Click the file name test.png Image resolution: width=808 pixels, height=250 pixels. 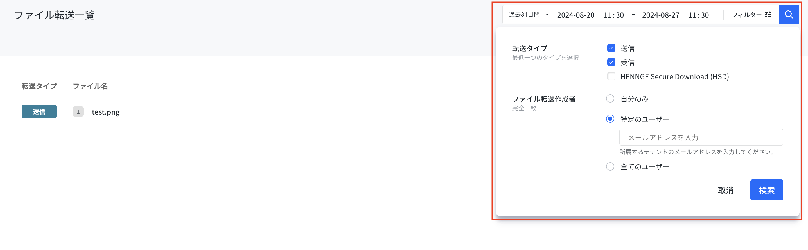pyautogui.click(x=106, y=112)
